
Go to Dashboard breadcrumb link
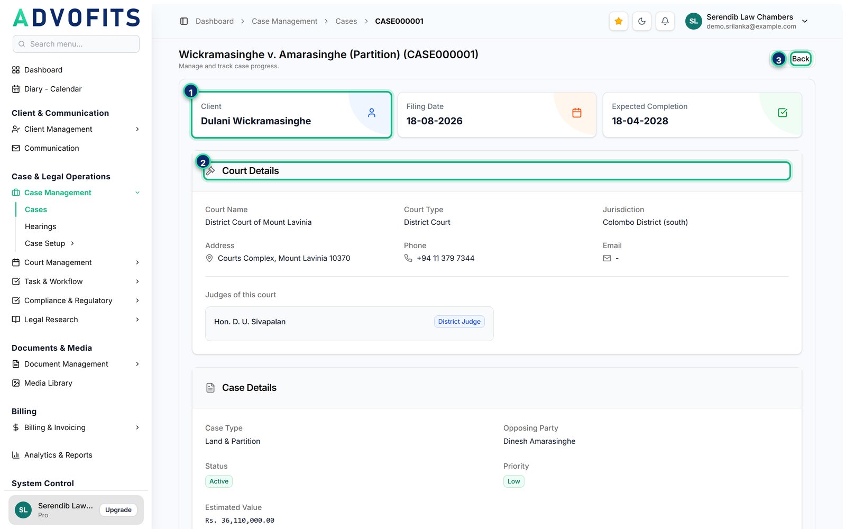[215, 21]
